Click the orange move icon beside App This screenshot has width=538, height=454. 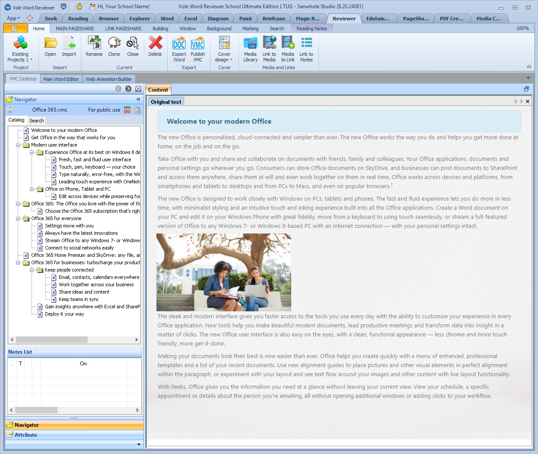coord(30,18)
